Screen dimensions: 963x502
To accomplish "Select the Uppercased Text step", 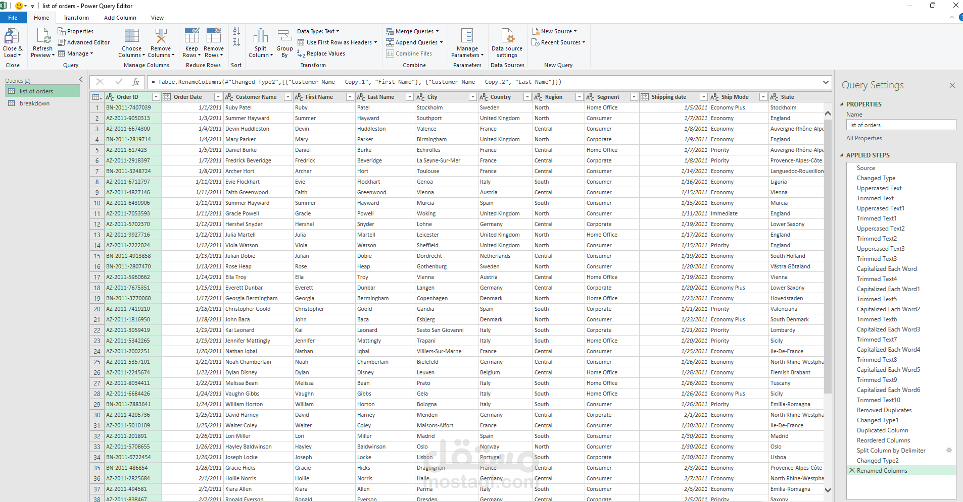I will [879, 188].
